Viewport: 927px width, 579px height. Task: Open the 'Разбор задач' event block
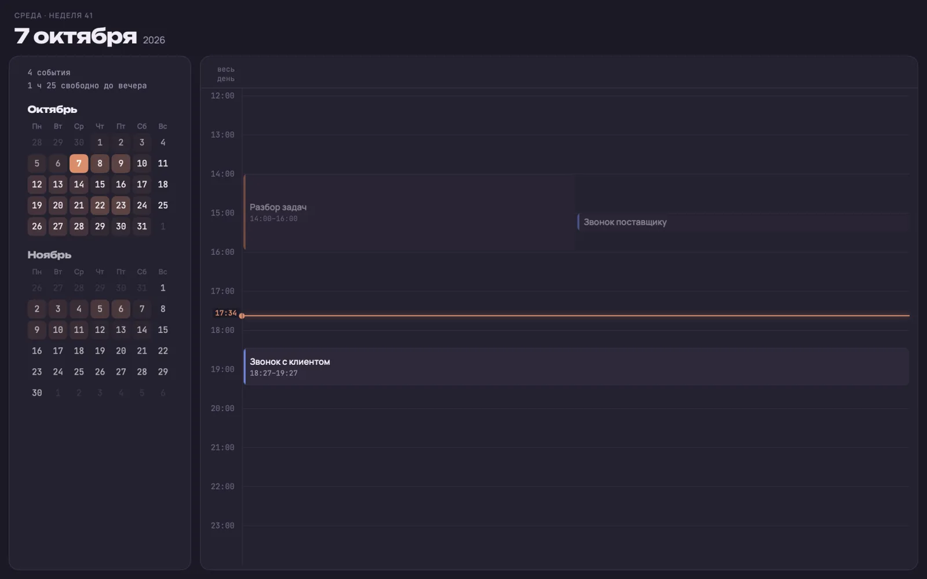pos(409,212)
